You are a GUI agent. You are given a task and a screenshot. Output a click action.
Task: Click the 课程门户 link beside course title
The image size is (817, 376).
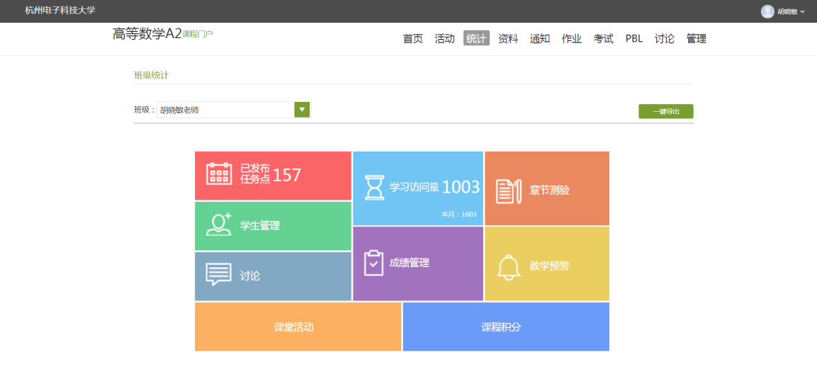coord(198,34)
